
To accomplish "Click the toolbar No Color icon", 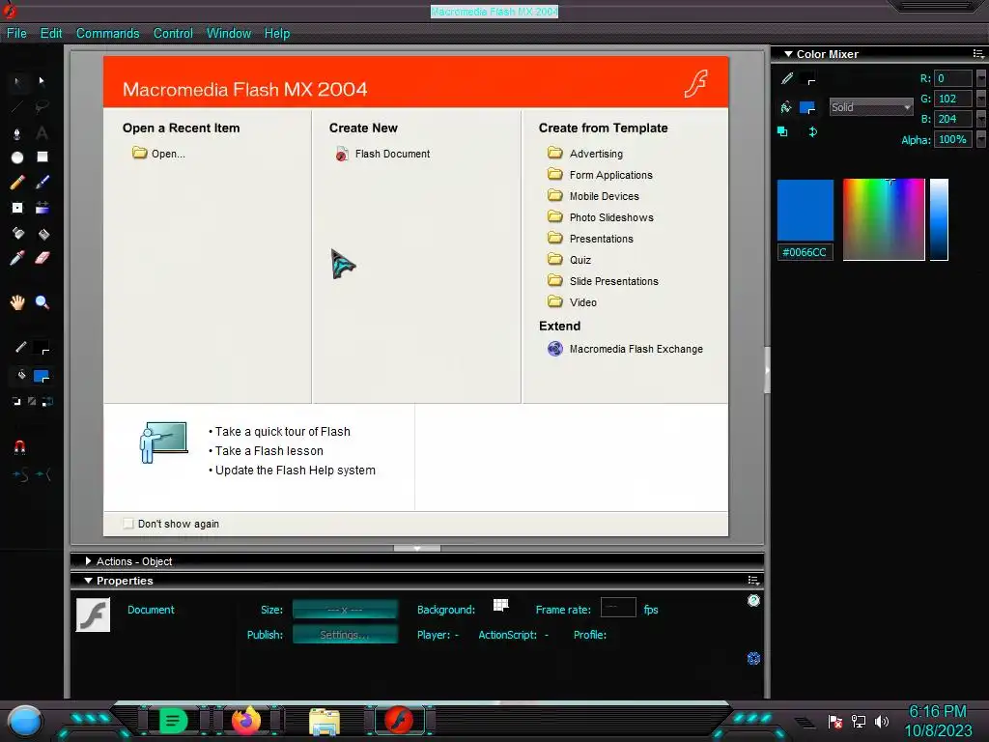I will point(32,401).
